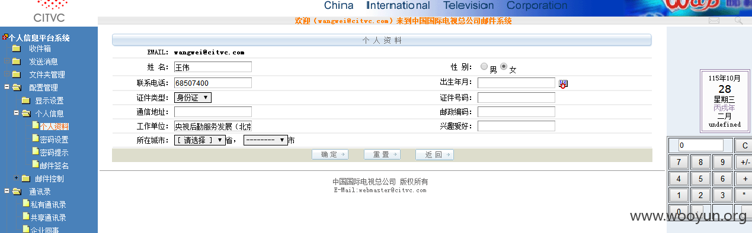Click the 工作单位 input field

click(x=213, y=126)
